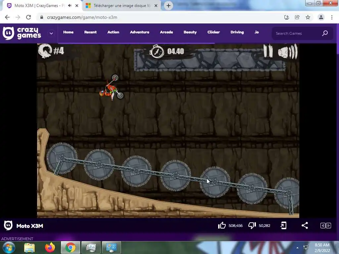Open the clock showing 8:50 AM

click(x=322, y=248)
